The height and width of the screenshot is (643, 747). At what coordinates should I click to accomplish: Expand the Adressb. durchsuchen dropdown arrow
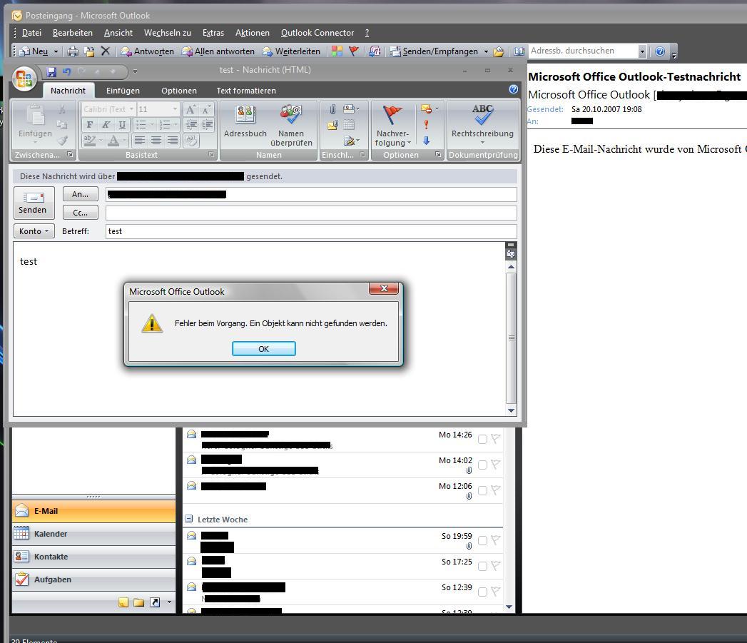click(x=642, y=51)
